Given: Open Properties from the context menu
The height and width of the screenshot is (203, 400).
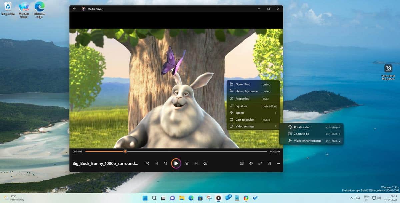Looking at the screenshot, I should point(253,99).
